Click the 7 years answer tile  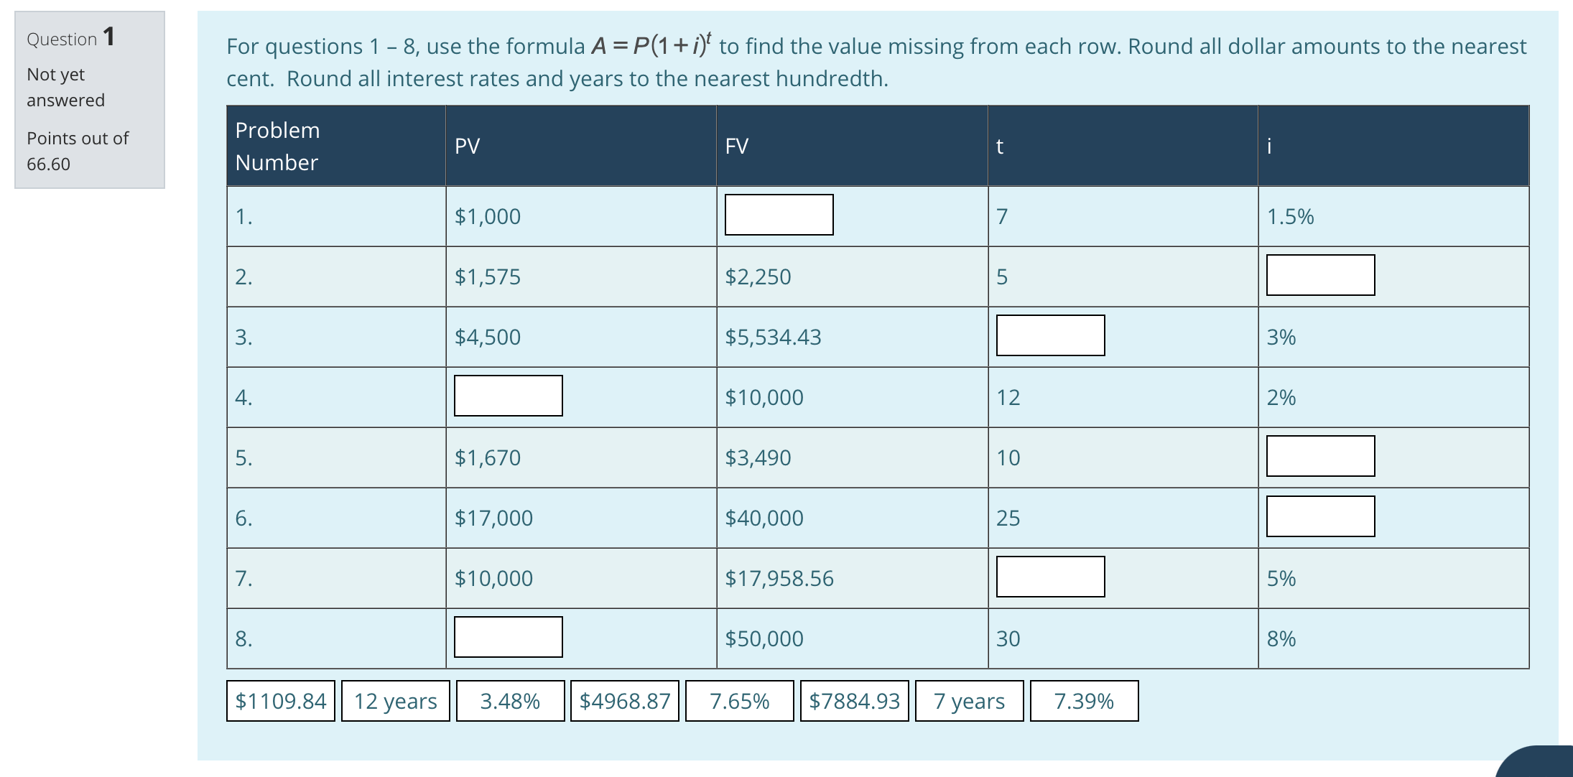968,700
